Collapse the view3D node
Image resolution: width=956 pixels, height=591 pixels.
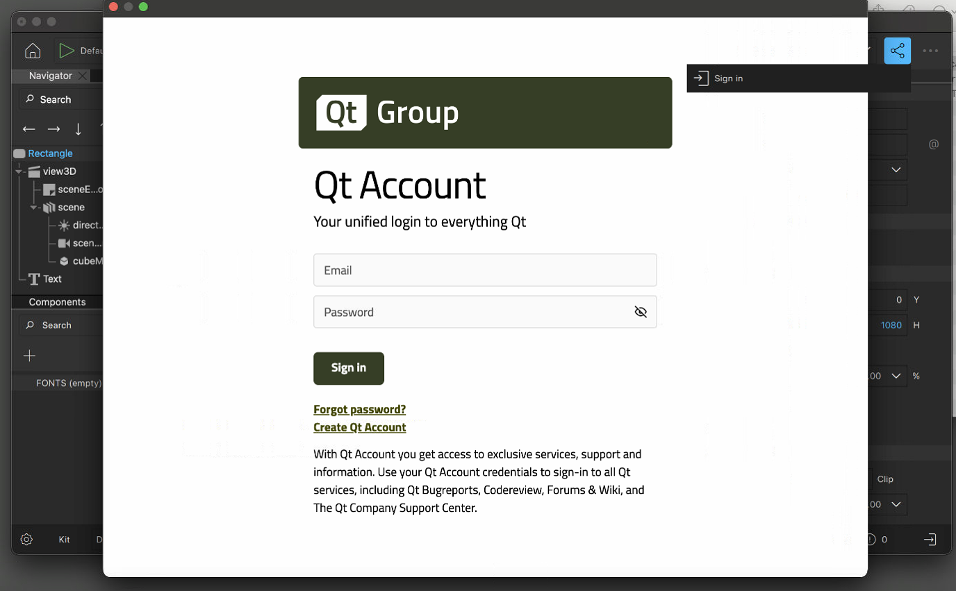click(x=19, y=172)
